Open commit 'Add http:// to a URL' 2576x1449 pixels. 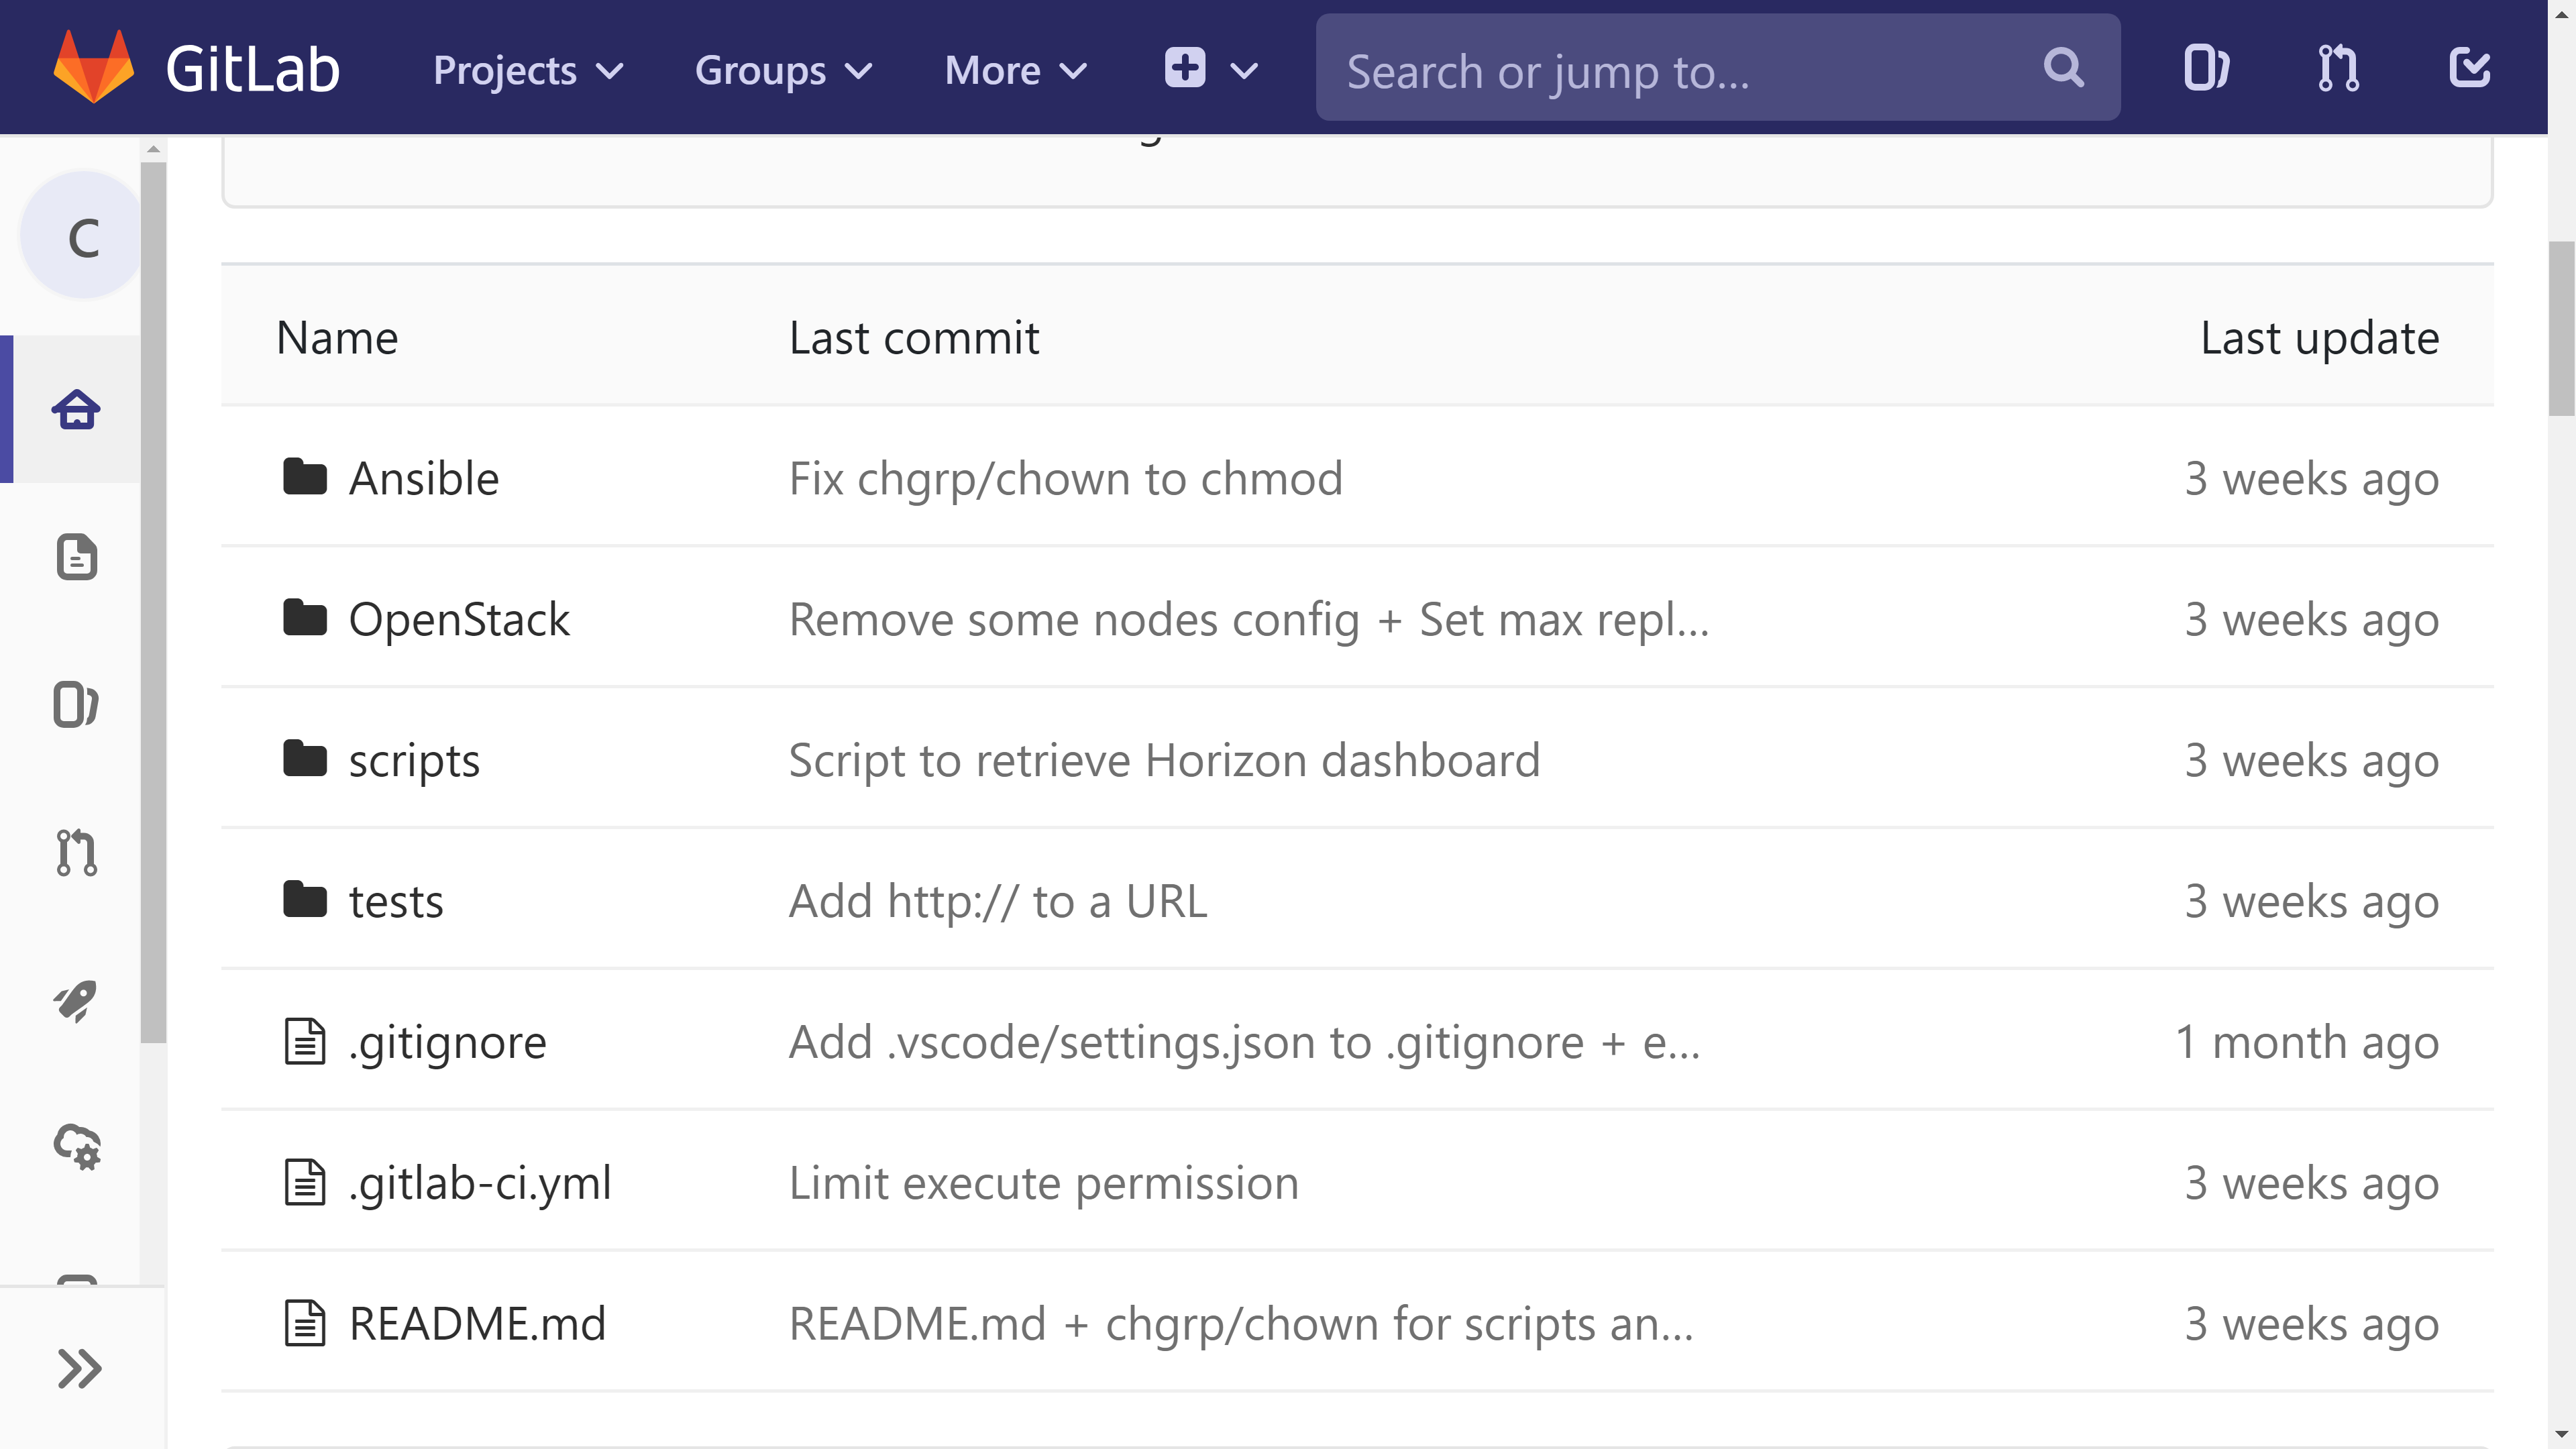coord(997,901)
